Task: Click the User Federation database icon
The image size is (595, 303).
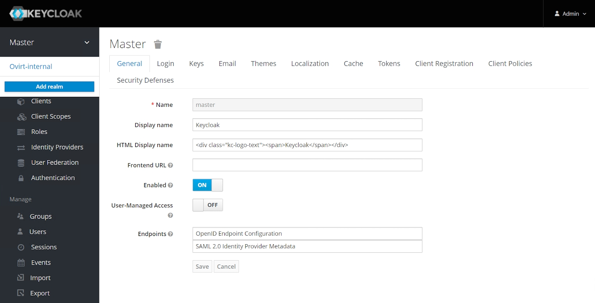Action: click(21, 163)
